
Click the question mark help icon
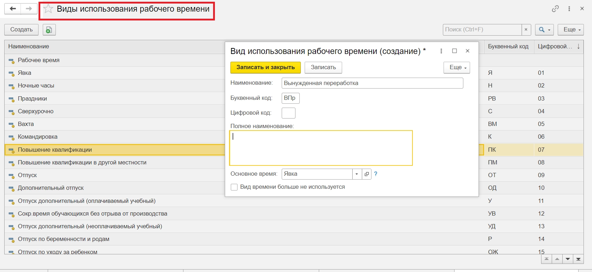pyautogui.click(x=376, y=174)
